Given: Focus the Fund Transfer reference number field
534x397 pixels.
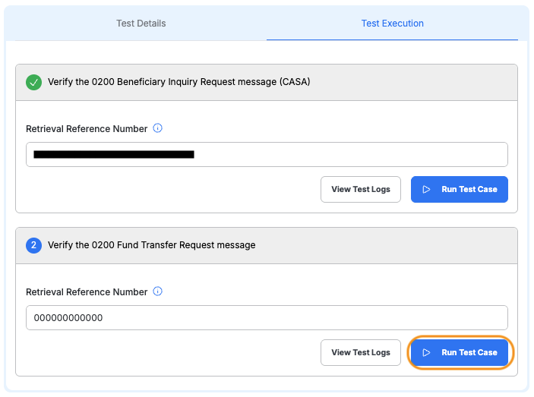Looking at the screenshot, I should pos(304,318).
